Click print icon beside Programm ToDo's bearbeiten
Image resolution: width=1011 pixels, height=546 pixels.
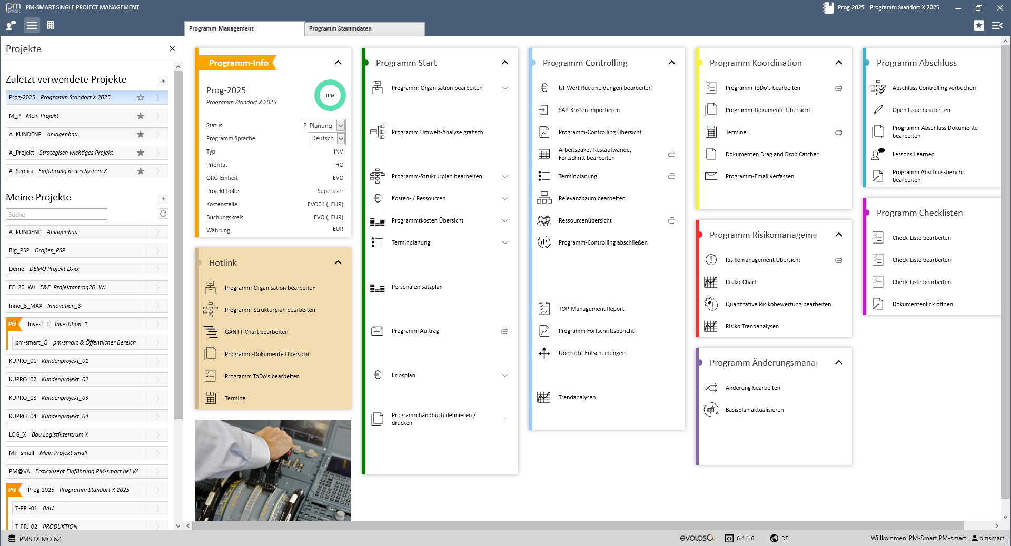click(x=839, y=88)
